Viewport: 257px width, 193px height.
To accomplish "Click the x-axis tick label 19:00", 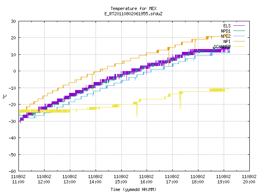I will point(223,182).
